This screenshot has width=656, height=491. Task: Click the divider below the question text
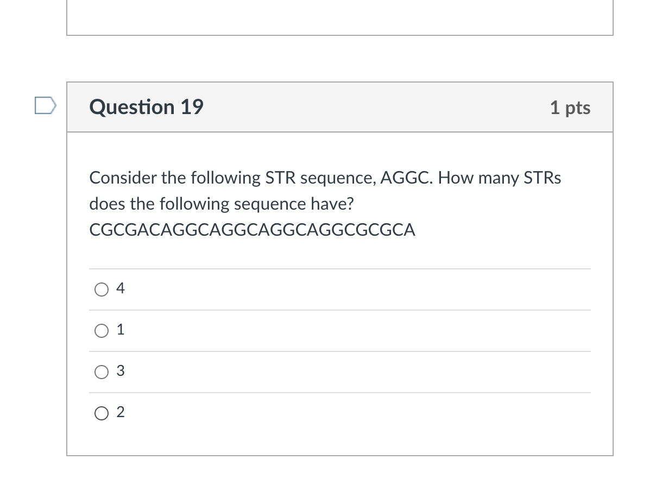[339, 267]
